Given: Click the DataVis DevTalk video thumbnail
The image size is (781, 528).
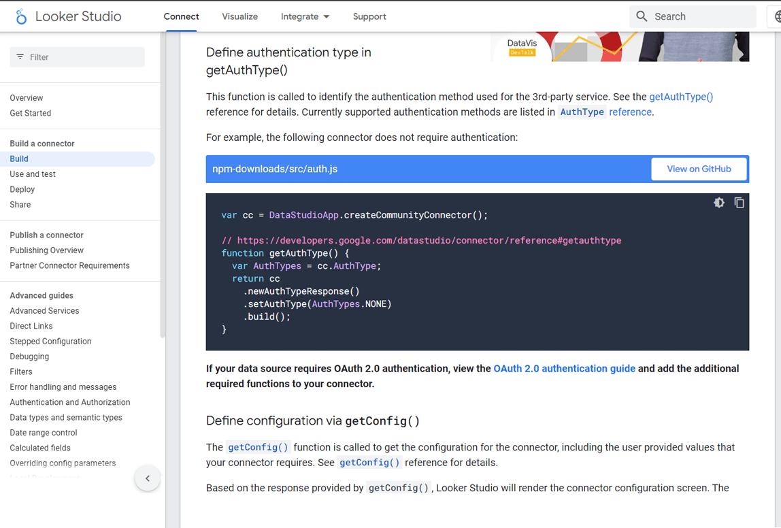Looking at the screenshot, I should (620, 47).
